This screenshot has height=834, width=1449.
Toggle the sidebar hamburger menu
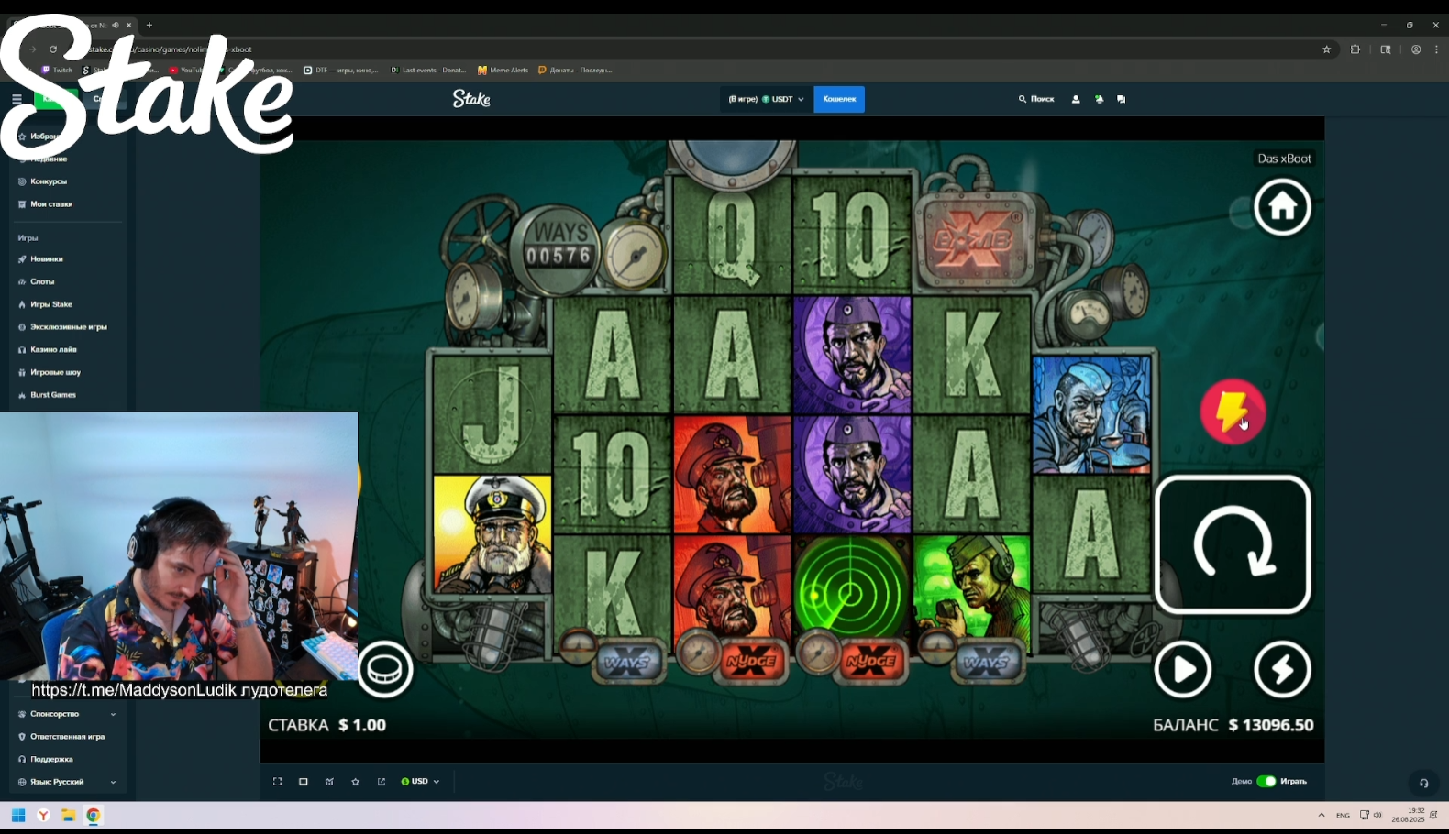17,99
